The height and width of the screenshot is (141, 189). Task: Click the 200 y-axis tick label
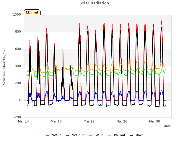(18, 83)
